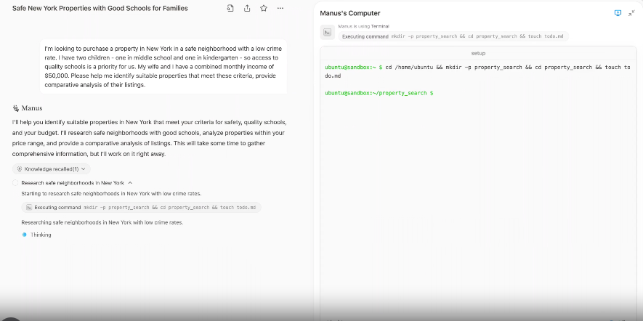Click the blue Thinking status indicator

[25, 235]
